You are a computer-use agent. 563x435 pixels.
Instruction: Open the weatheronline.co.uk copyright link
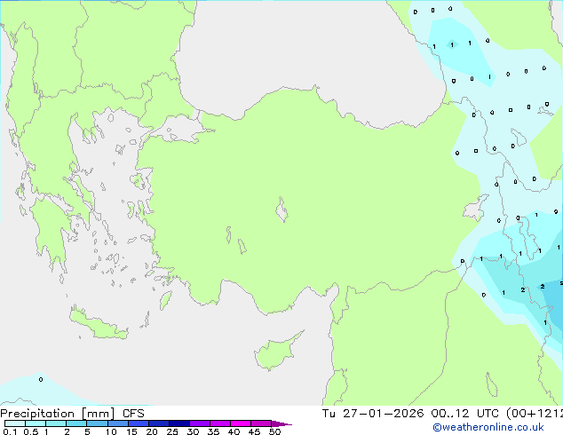pyautogui.click(x=488, y=427)
